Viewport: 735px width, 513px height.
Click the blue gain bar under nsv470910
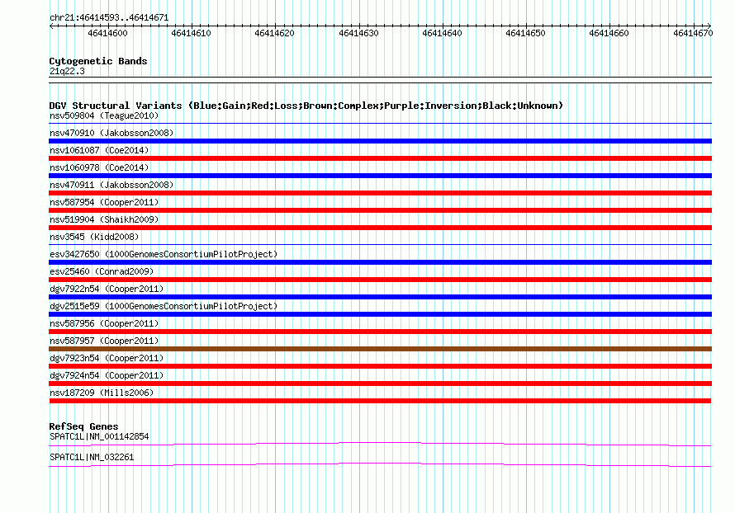[380, 141]
